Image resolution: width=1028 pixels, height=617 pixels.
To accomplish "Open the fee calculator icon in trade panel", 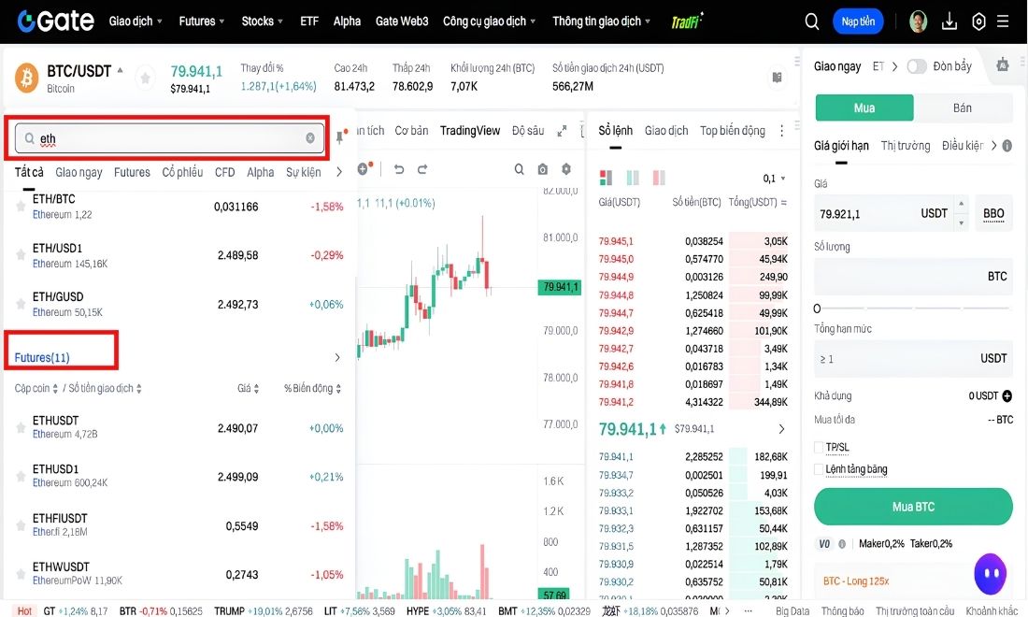I will click(1003, 65).
